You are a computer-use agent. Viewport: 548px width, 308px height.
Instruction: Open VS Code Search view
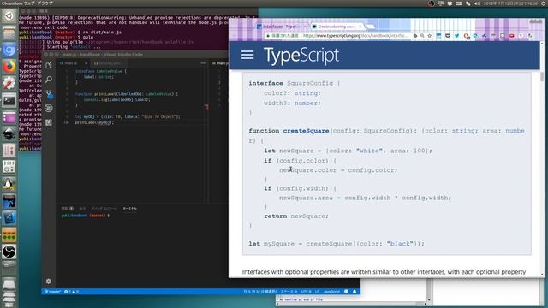pyautogui.click(x=49, y=80)
